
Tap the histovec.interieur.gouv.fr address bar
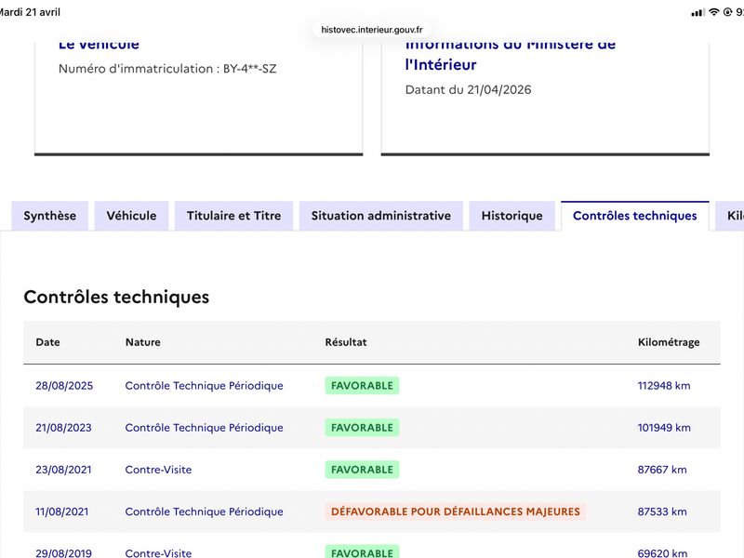[x=371, y=30]
